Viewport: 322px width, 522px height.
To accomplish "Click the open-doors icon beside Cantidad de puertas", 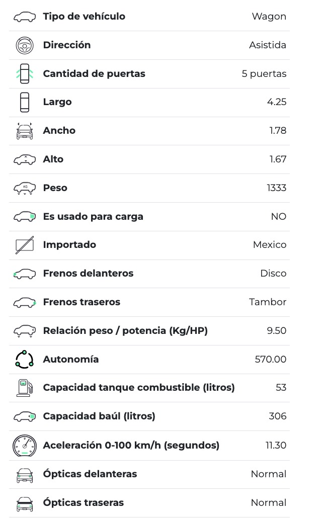I will pyautogui.click(x=25, y=74).
